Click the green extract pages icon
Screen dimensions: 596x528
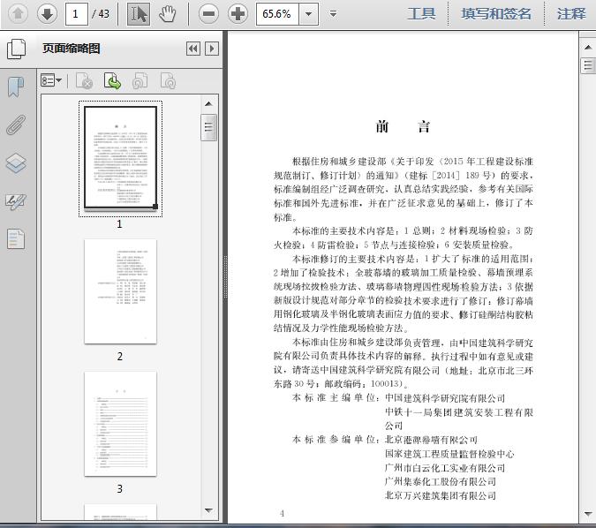113,81
